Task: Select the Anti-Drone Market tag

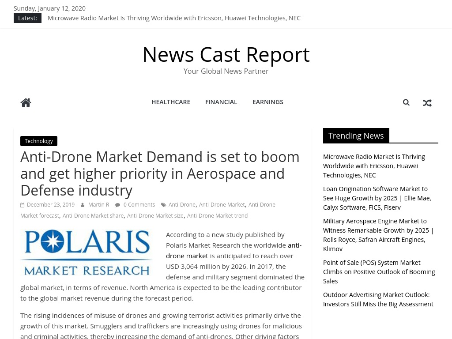Action: tap(222, 205)
